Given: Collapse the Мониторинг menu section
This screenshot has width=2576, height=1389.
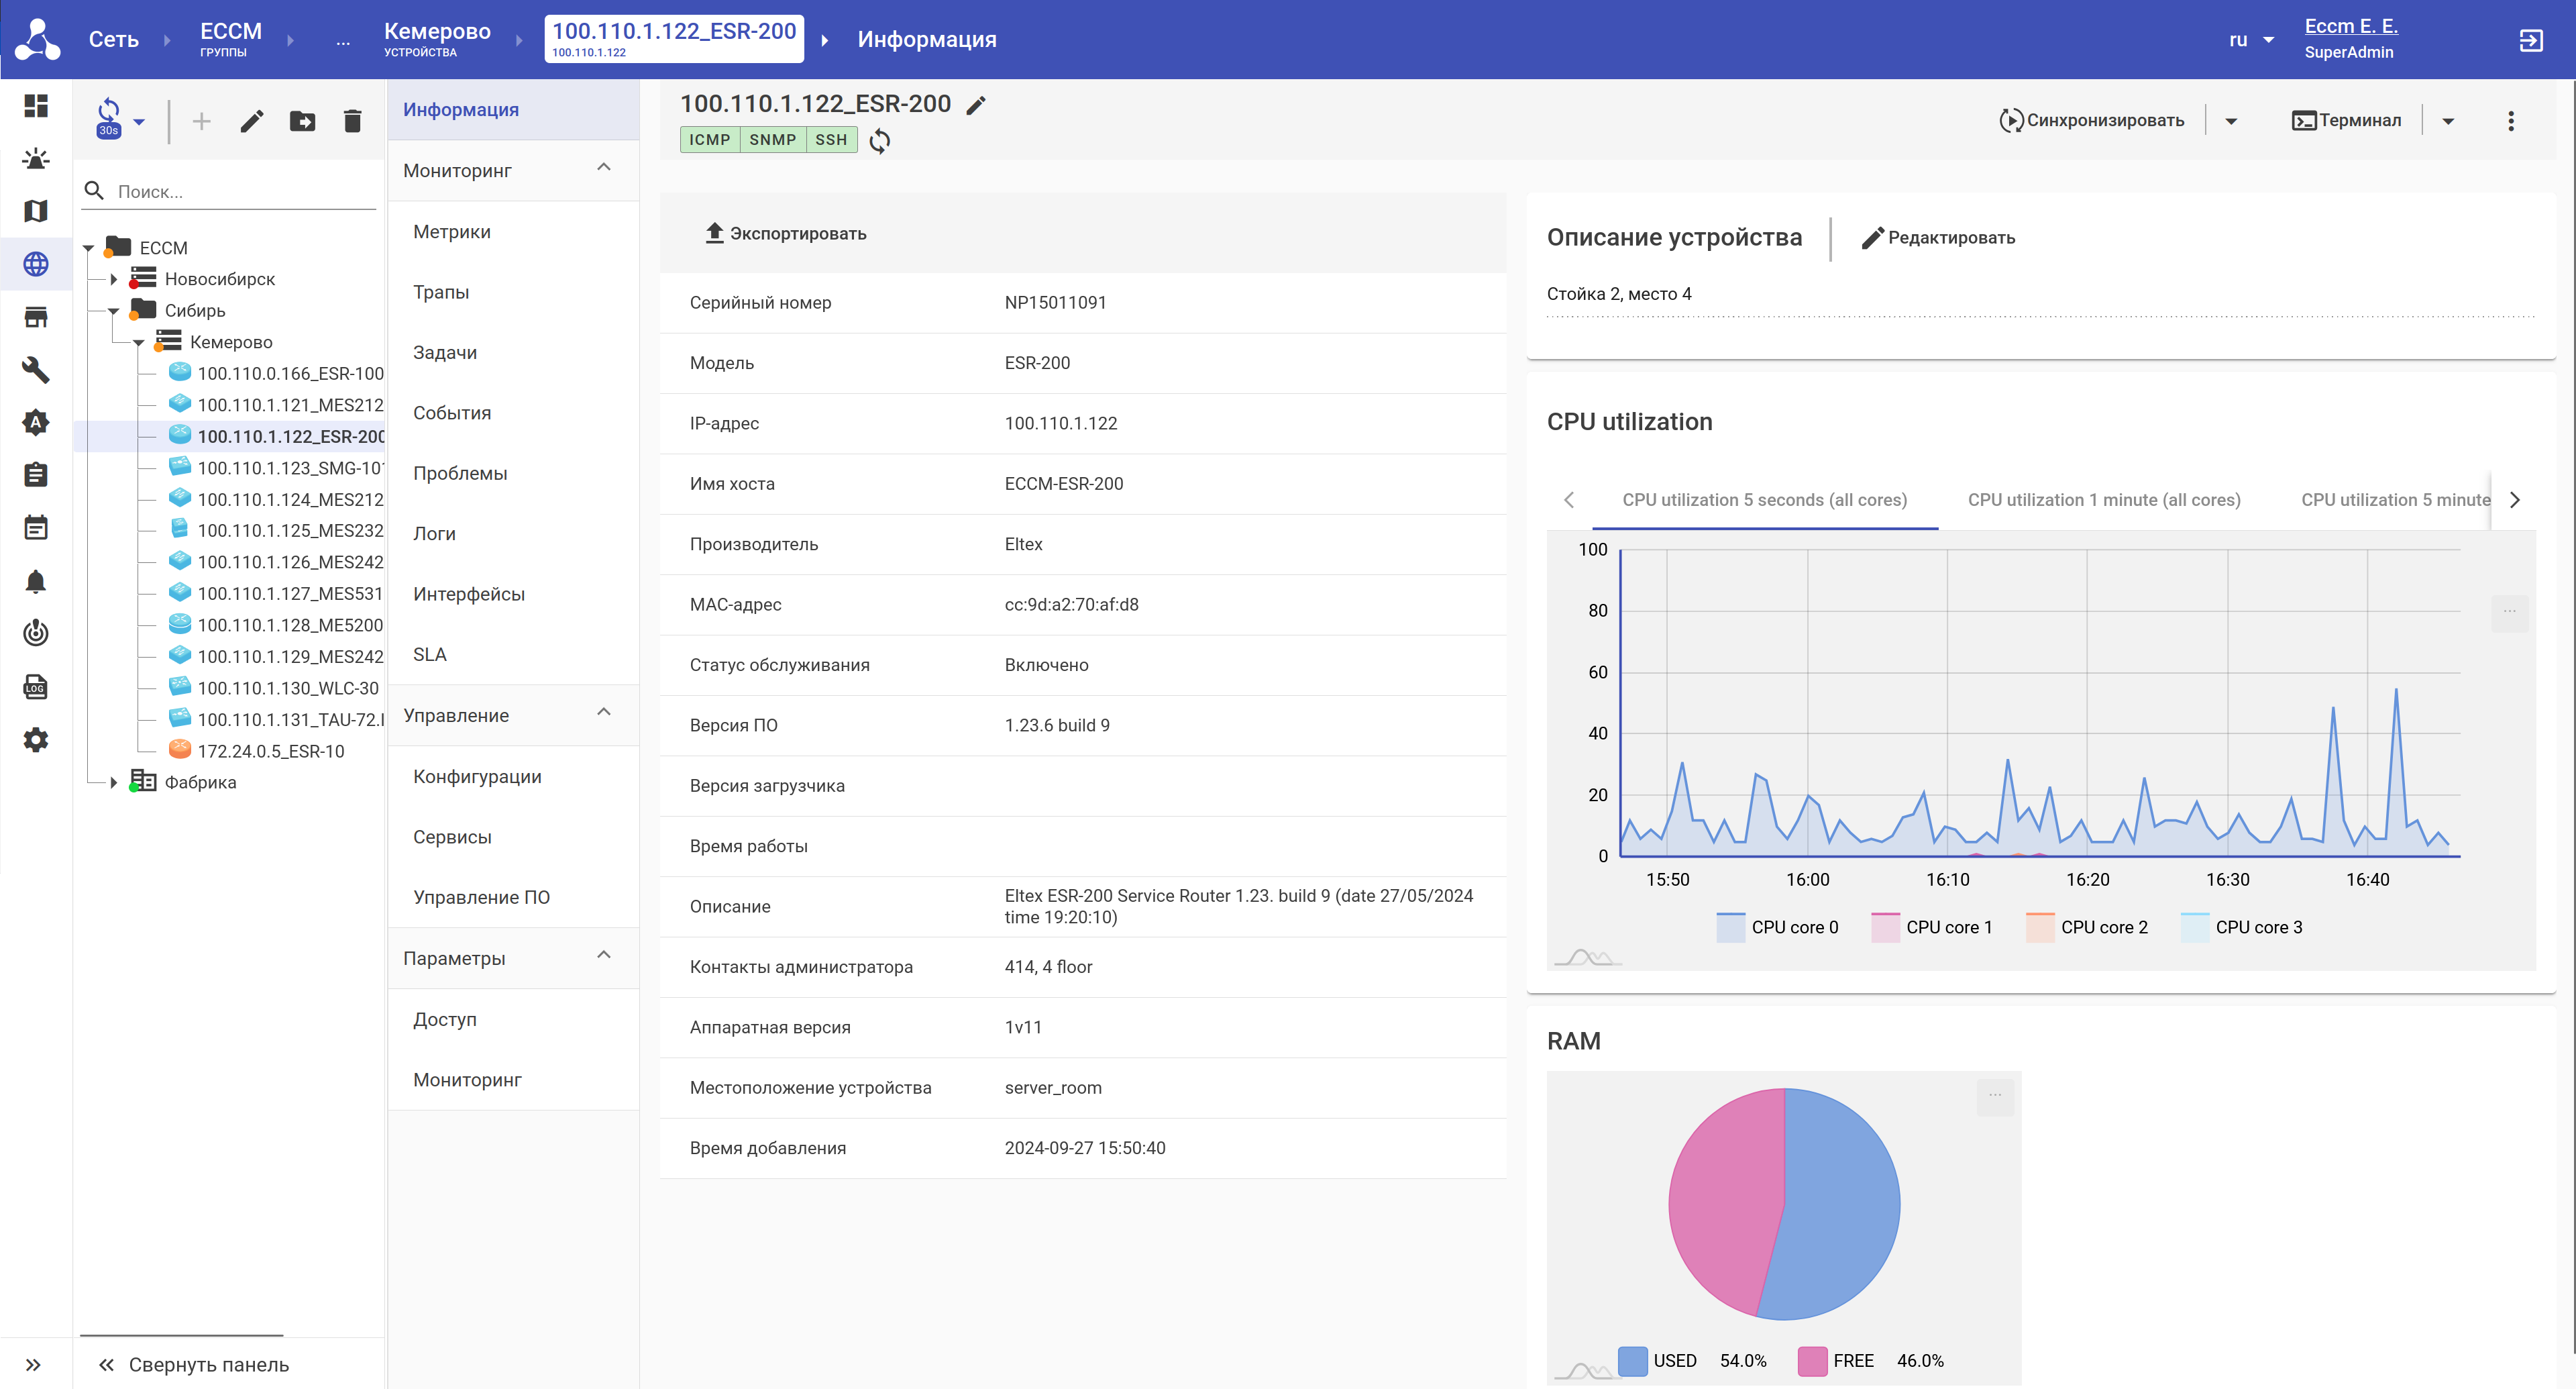Looking at the screenshot, I should [x=603, y=168].
